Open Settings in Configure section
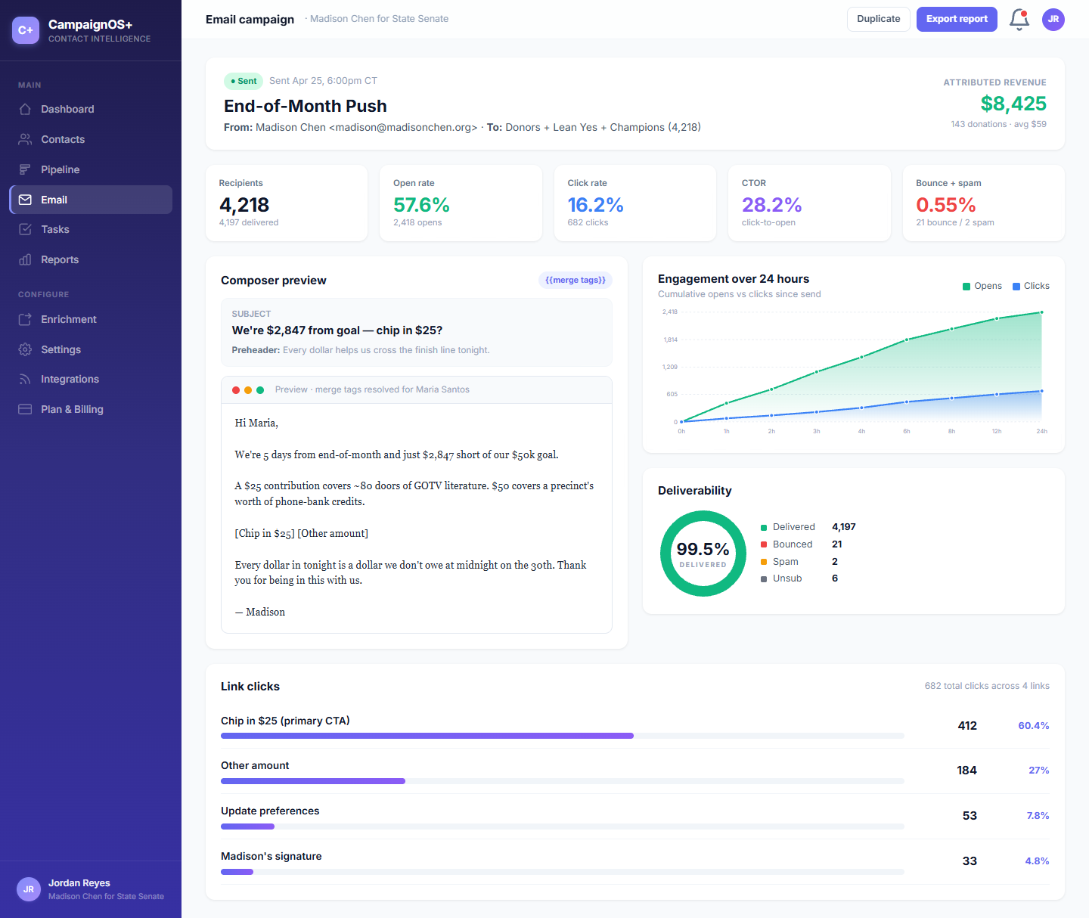Viewport: 1089px width, 918px height. point(91,349)
